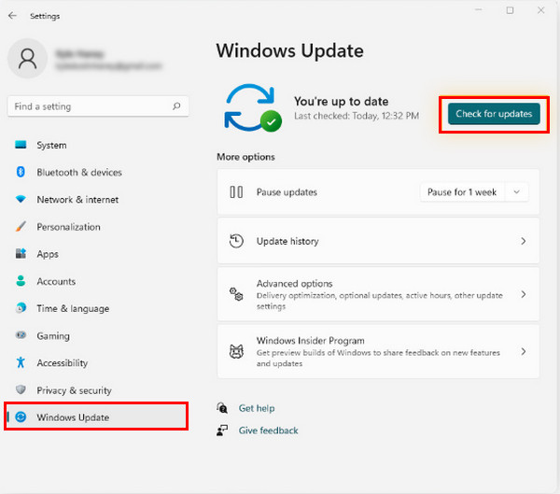560x494 pixels.
Task: Click the Network wifi icon
Action: pos(21,199)
